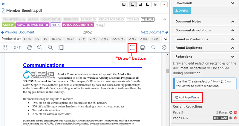Toggle the FROM ZIPS tag

pyautogui.click(x=71, y=19)
